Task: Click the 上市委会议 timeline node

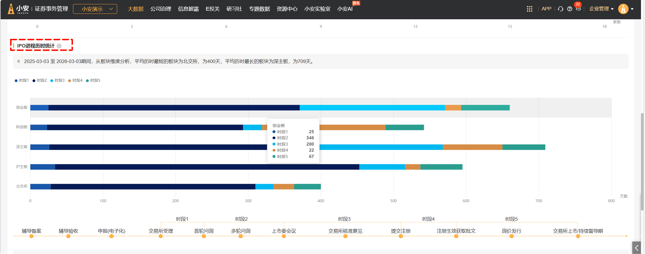Action: [284, 236]
